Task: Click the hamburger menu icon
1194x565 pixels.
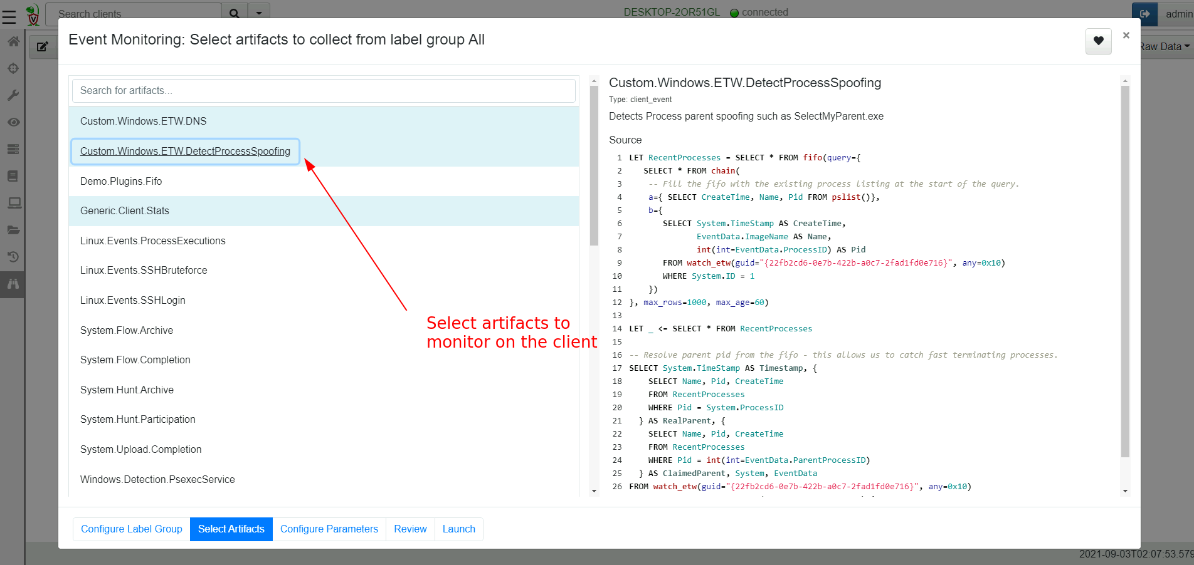Action: [9, 16]
